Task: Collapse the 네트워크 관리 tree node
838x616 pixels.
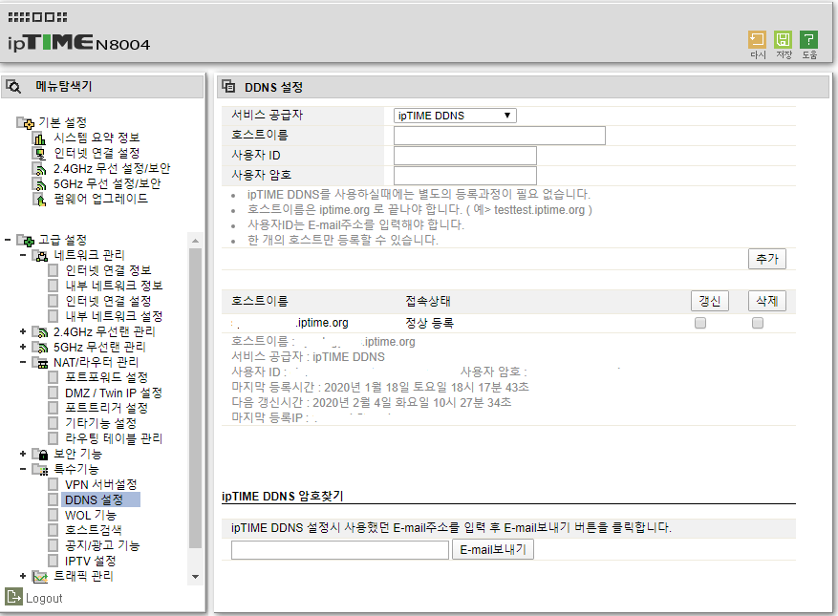Action: tap(22, 255)
